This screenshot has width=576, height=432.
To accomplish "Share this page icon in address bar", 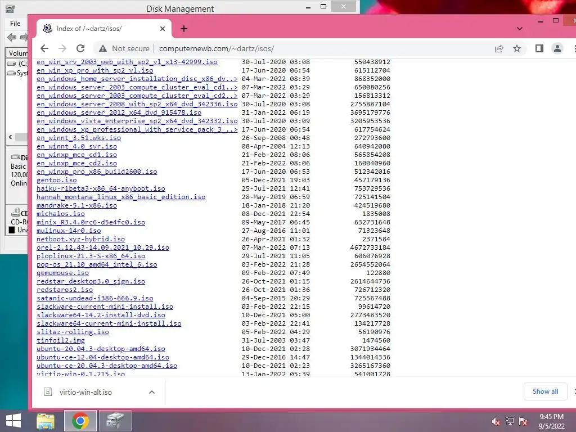I will pyautogui.click(x=499, y=48).
